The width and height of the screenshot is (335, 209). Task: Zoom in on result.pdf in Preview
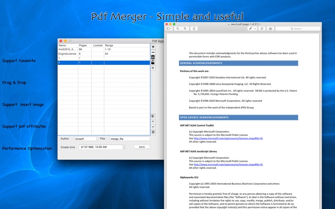tap(185, 28)
